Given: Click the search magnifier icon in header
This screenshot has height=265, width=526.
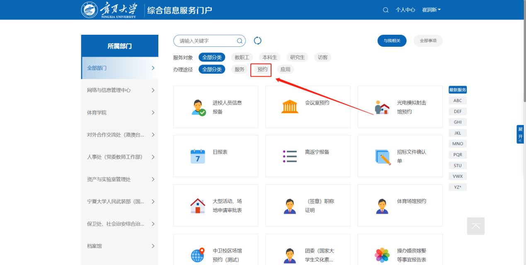Looking at the screenshot, I should click(385, 10).
